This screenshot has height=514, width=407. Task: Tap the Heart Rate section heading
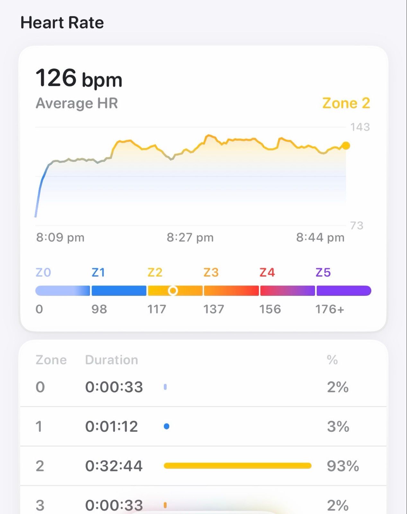click(62, 23)
